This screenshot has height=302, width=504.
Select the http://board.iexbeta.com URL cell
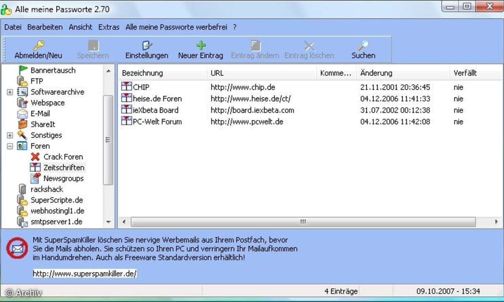click(x=252, y=110)
